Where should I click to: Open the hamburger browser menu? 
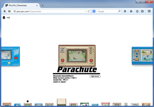[x=149, y=11]
